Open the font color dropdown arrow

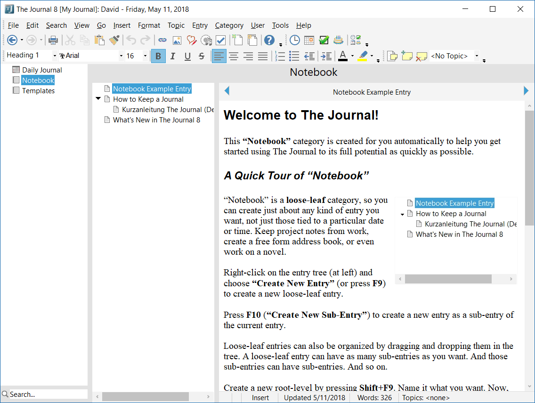click(x=352, y=56)
